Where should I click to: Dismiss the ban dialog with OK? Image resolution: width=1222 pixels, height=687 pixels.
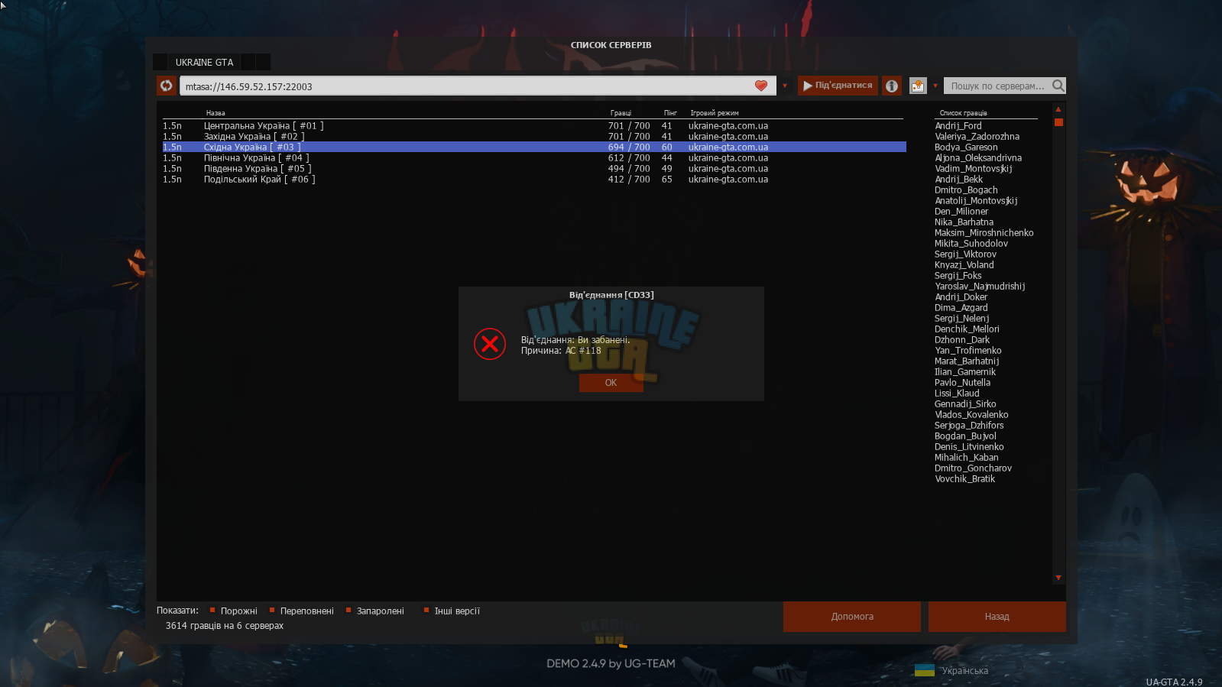coord(611,383)
